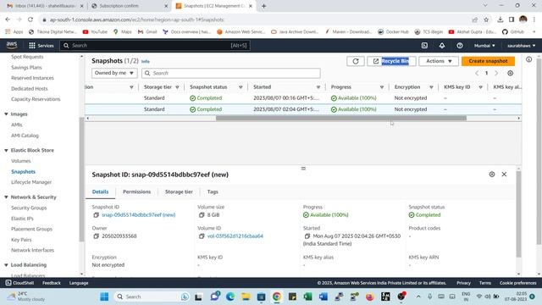Image resolution: width=542 pixels, height=305 pixels.
Task: Click the split panel resize handle
Action: pos(303,169)
